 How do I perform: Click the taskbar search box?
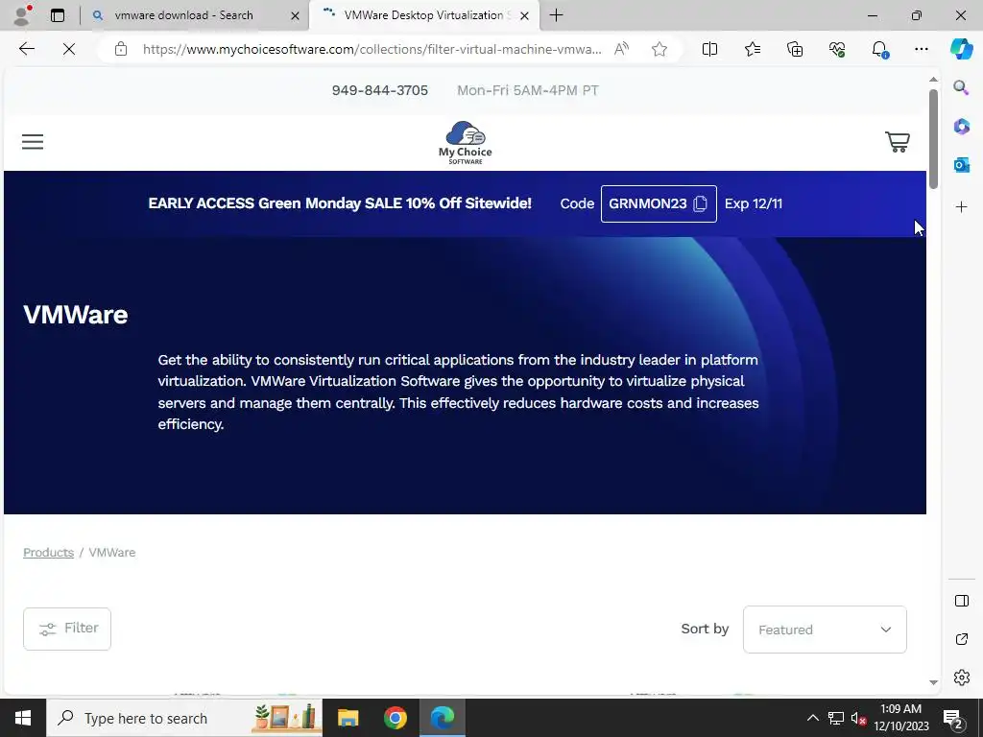[184, 718]
